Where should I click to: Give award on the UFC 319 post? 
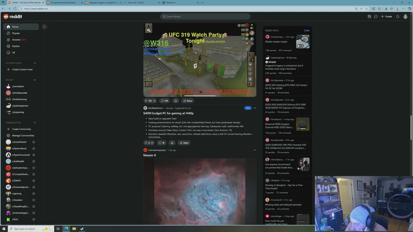click(x=176, y=101)
